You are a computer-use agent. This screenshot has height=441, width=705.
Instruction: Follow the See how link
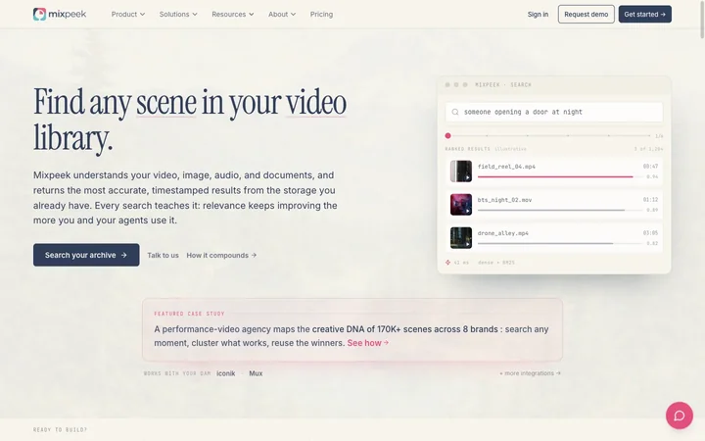coord(368,343)
